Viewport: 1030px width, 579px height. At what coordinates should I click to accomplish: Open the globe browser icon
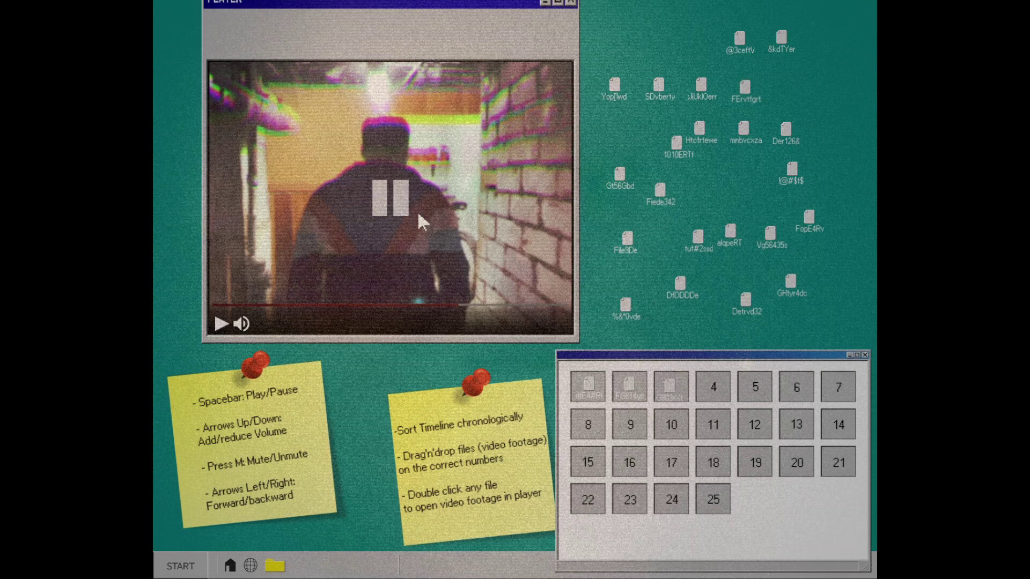pos(251,565)
